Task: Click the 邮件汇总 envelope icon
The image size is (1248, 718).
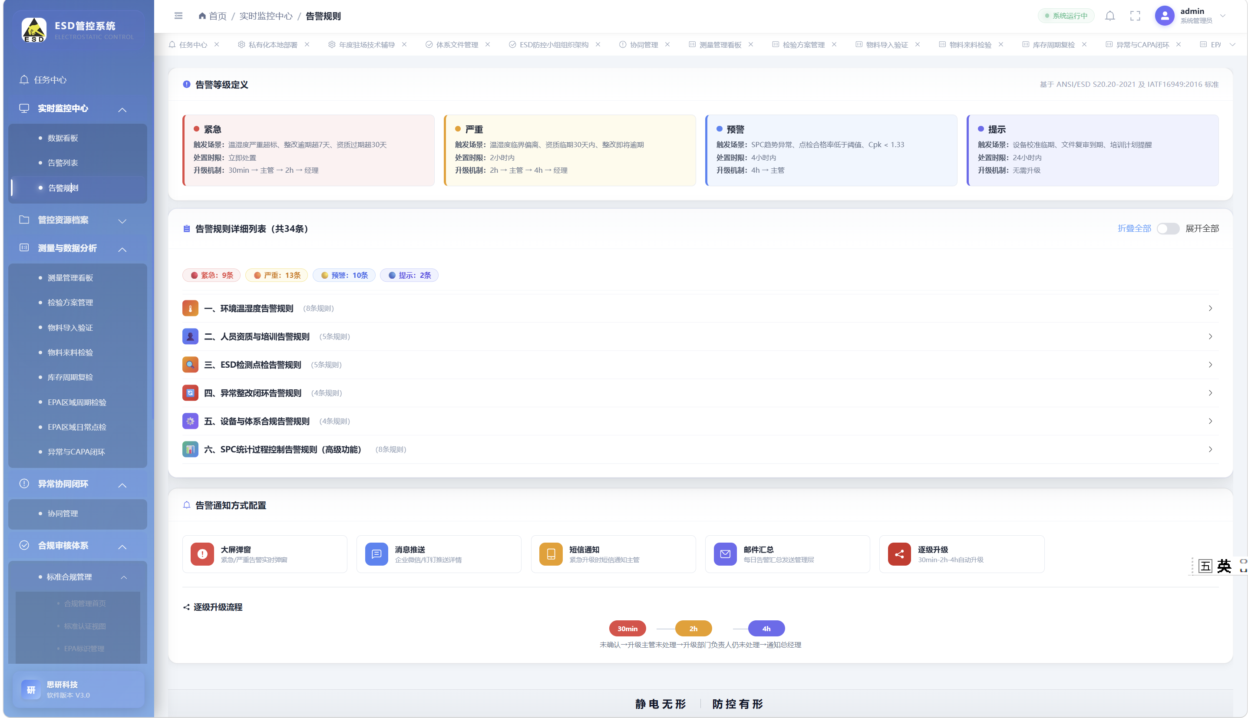Action: pos(725,554)
